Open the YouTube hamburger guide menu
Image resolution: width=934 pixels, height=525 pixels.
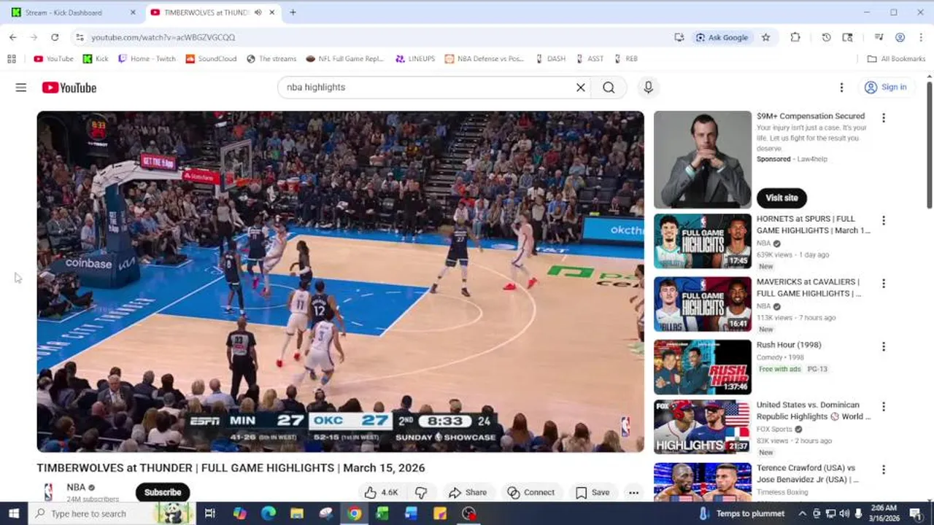click(20, 87)
